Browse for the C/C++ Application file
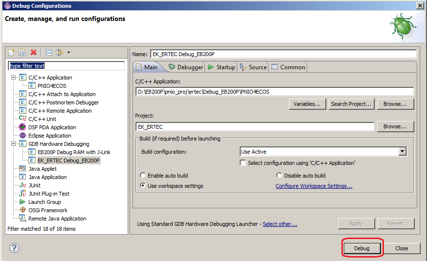Image resolution: width=427 pixels, height=261 pixels. tap(395, 104)
